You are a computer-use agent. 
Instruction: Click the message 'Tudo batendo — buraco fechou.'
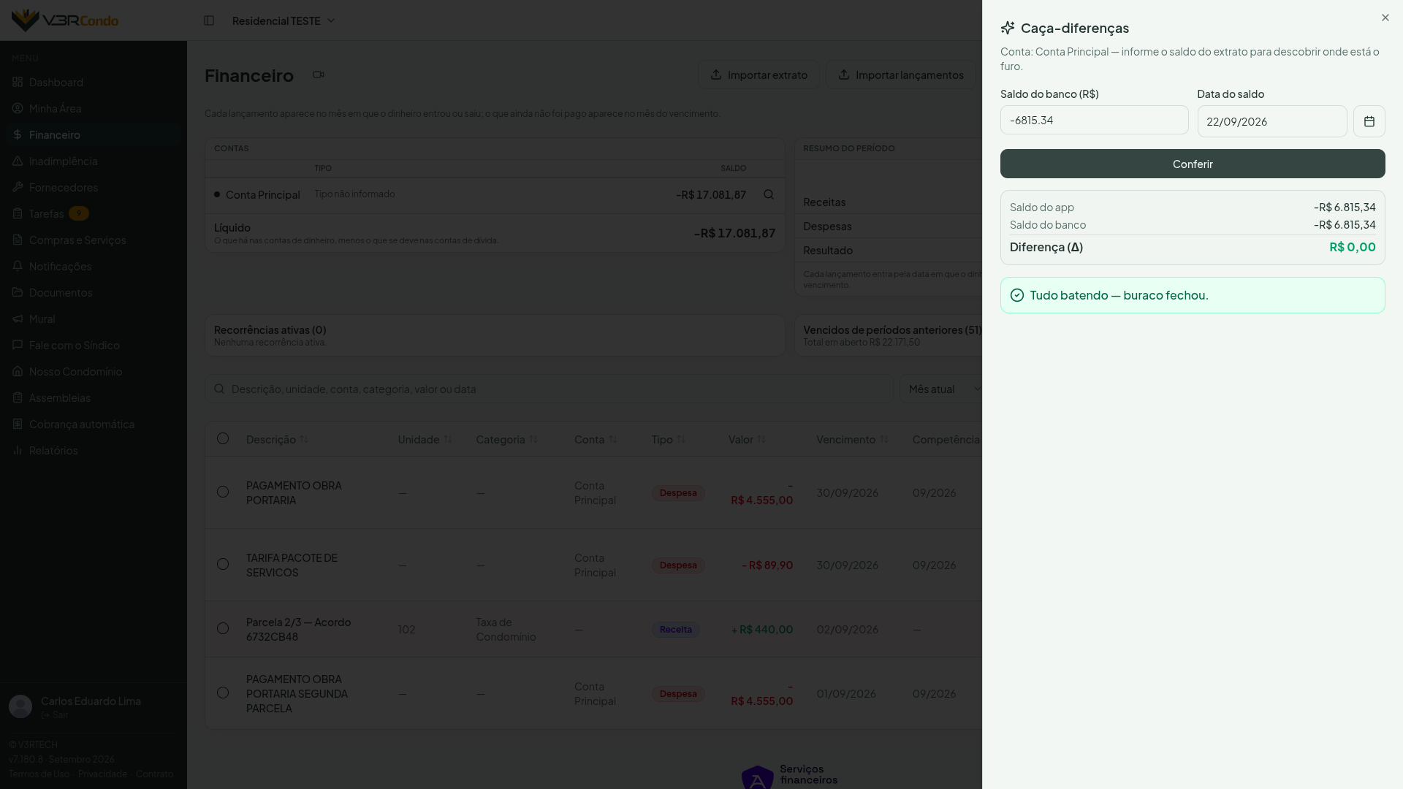[1119, 295]
